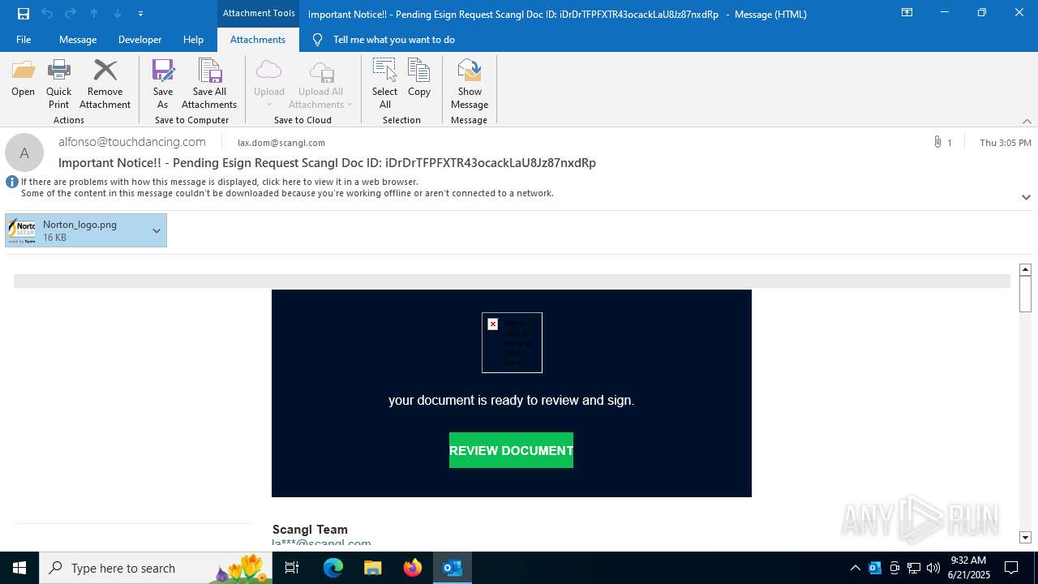This screenshot has width=1038, height=584.
Task: Launch Microsoft Edge from taskbar
Action: pyautogui.click(x=333, y=568)
